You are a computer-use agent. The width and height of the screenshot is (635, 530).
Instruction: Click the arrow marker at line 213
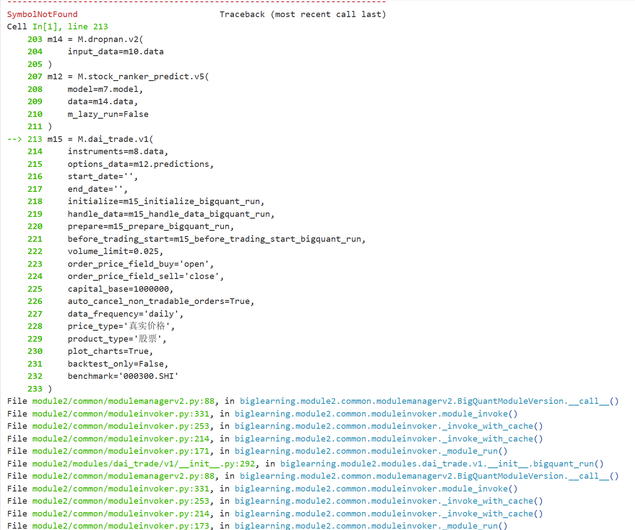(14, 139)
